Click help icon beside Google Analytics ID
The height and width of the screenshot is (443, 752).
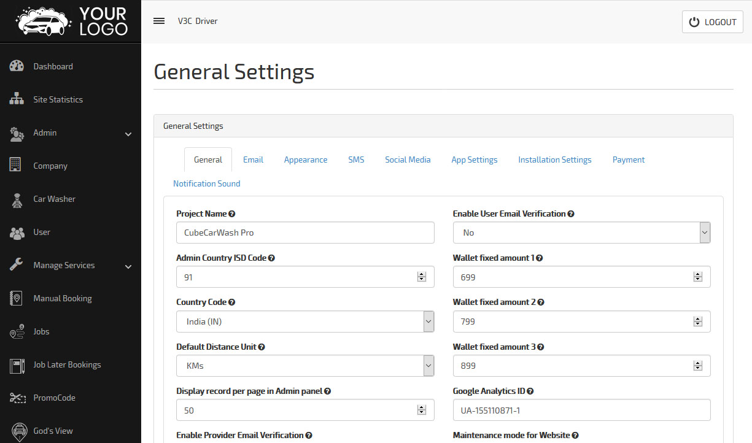pyautogui.click(x=530, y=391)
